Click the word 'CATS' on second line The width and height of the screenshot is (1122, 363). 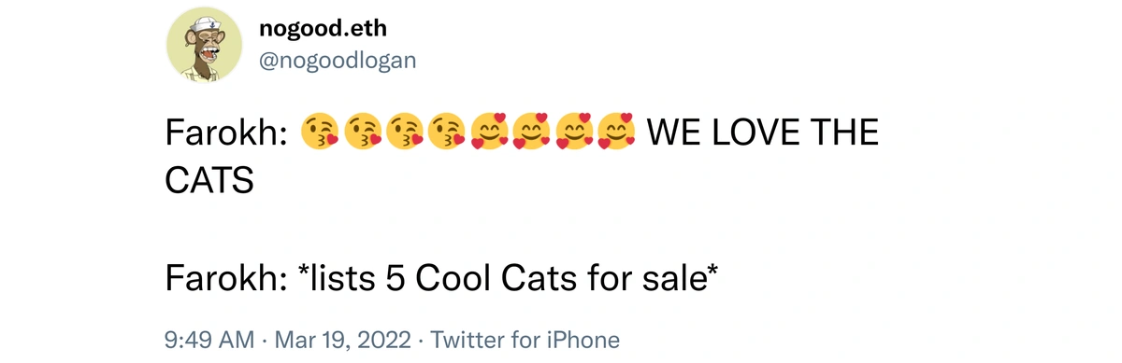pyautogui.click(x=209, y=181)
